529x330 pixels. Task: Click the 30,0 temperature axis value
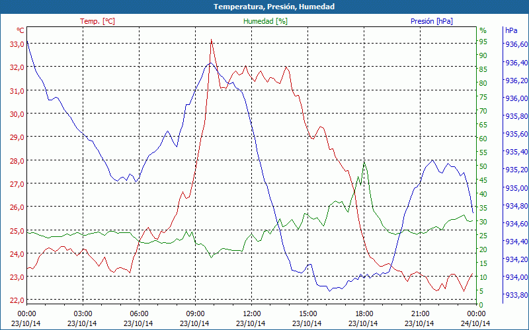(x=17, y=114)
